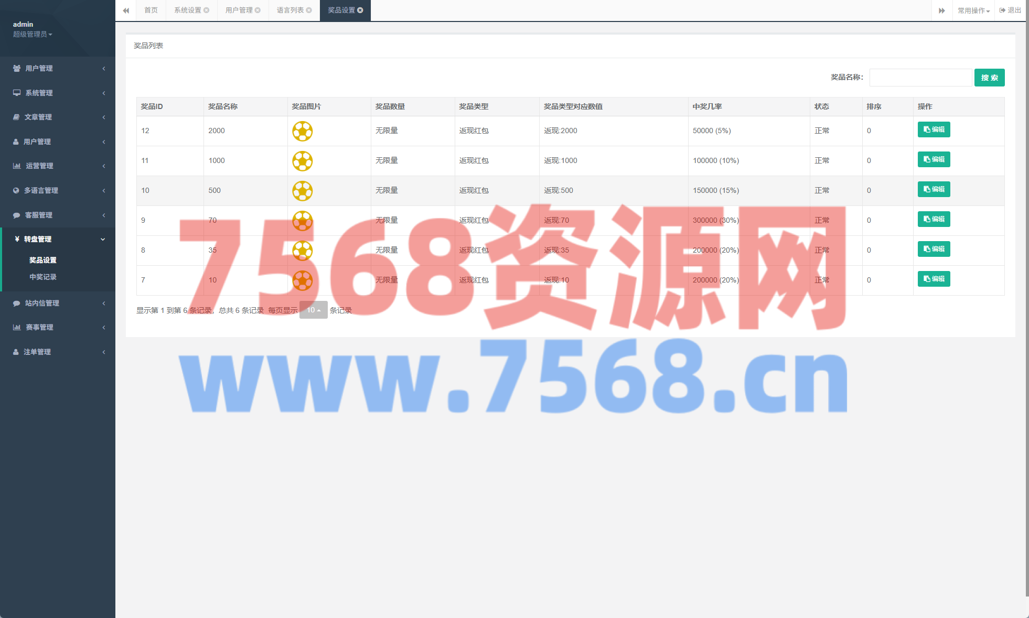
Task: Edit the prize with ID 12
Action: point(934,129)
